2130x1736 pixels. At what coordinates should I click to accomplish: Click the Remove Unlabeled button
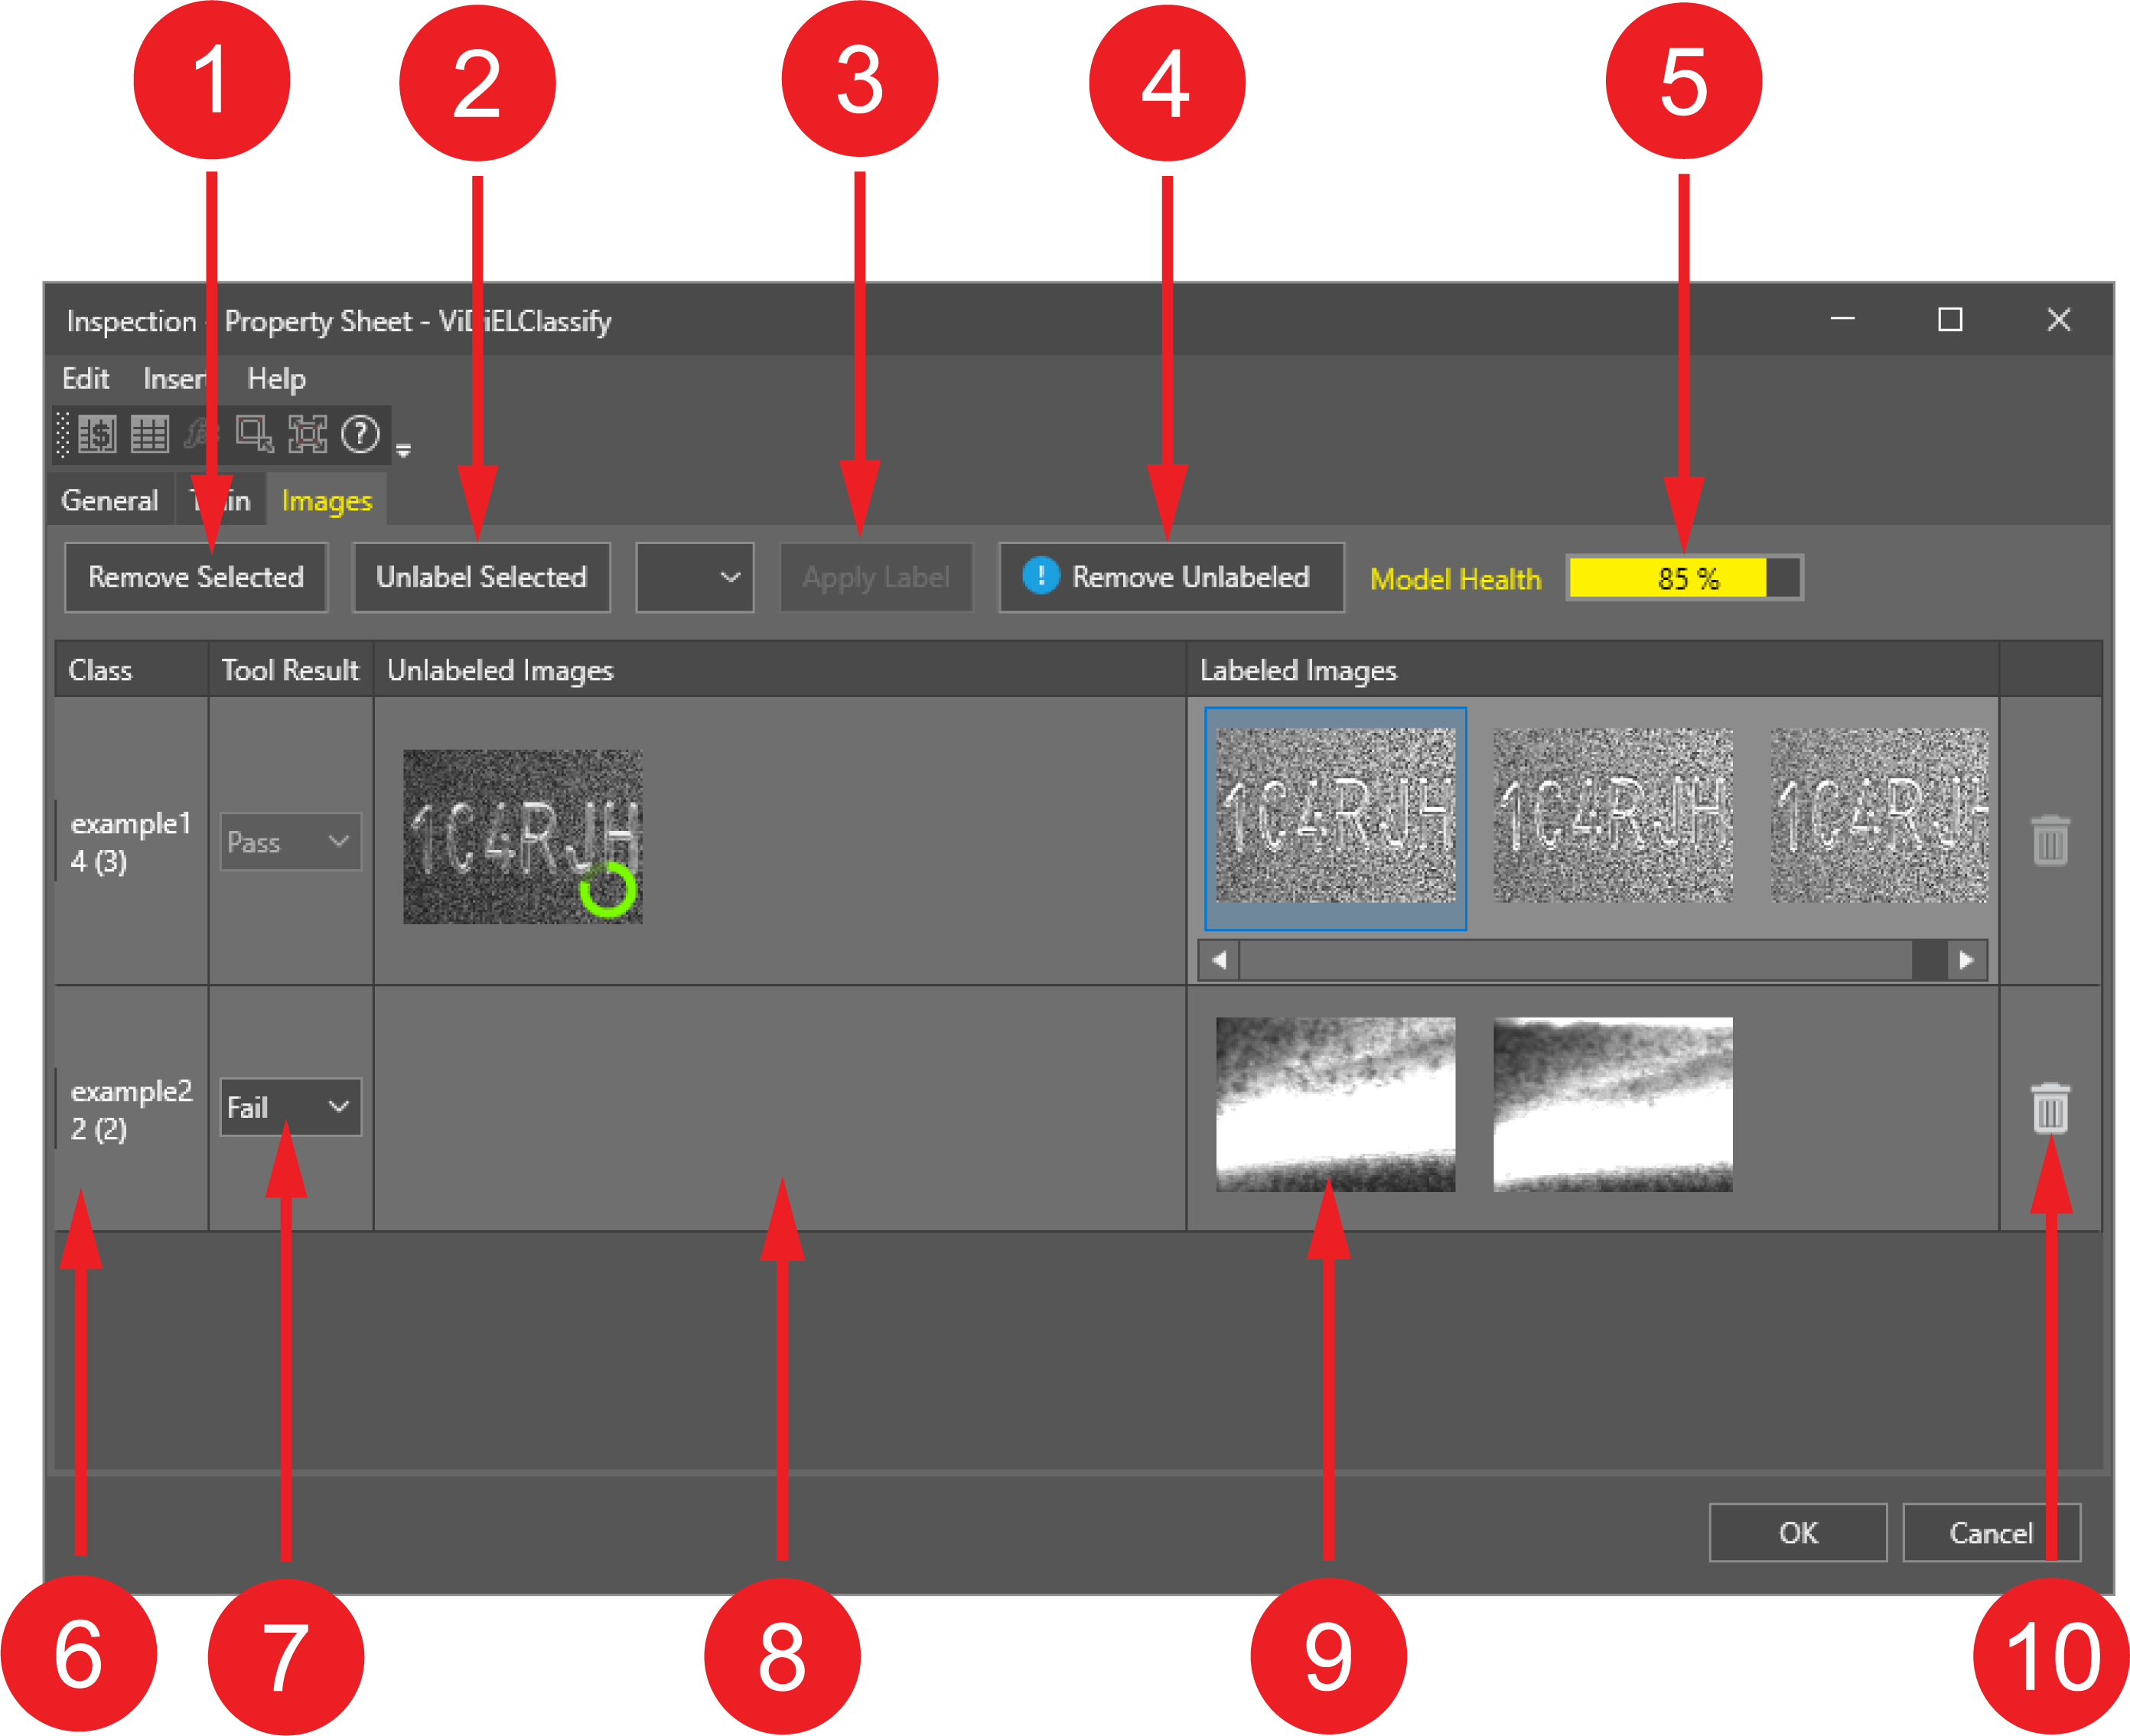pyautogui.click(x=1171, y=577)
